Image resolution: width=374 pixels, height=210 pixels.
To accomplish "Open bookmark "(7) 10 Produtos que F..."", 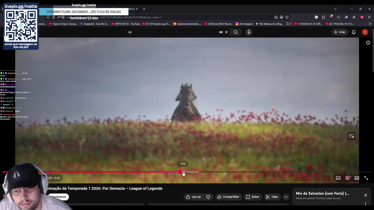I will tap(156, 24).
